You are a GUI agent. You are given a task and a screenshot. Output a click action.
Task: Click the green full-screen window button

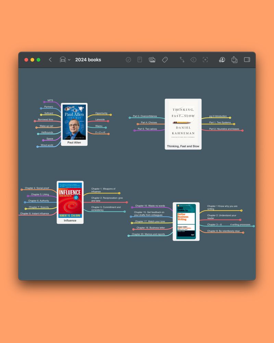pos(38,60)
